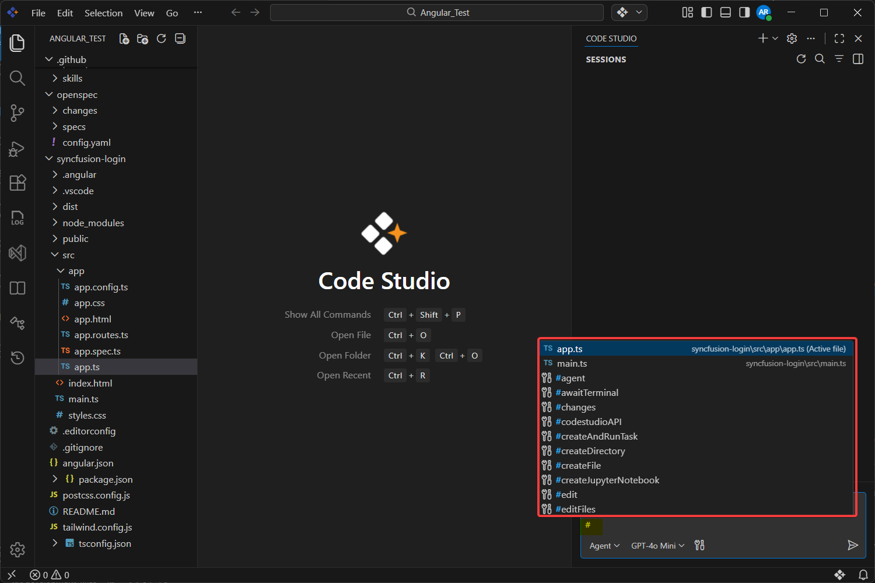Open the GPT-4o Mini model dropdown
This screenshot has height=583, width=875.
[x=657, y=545]
